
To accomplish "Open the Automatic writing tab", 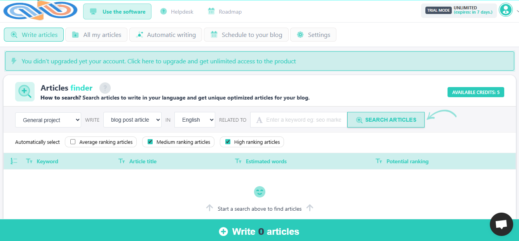I will pyautogui.click(x=165, y=35).
